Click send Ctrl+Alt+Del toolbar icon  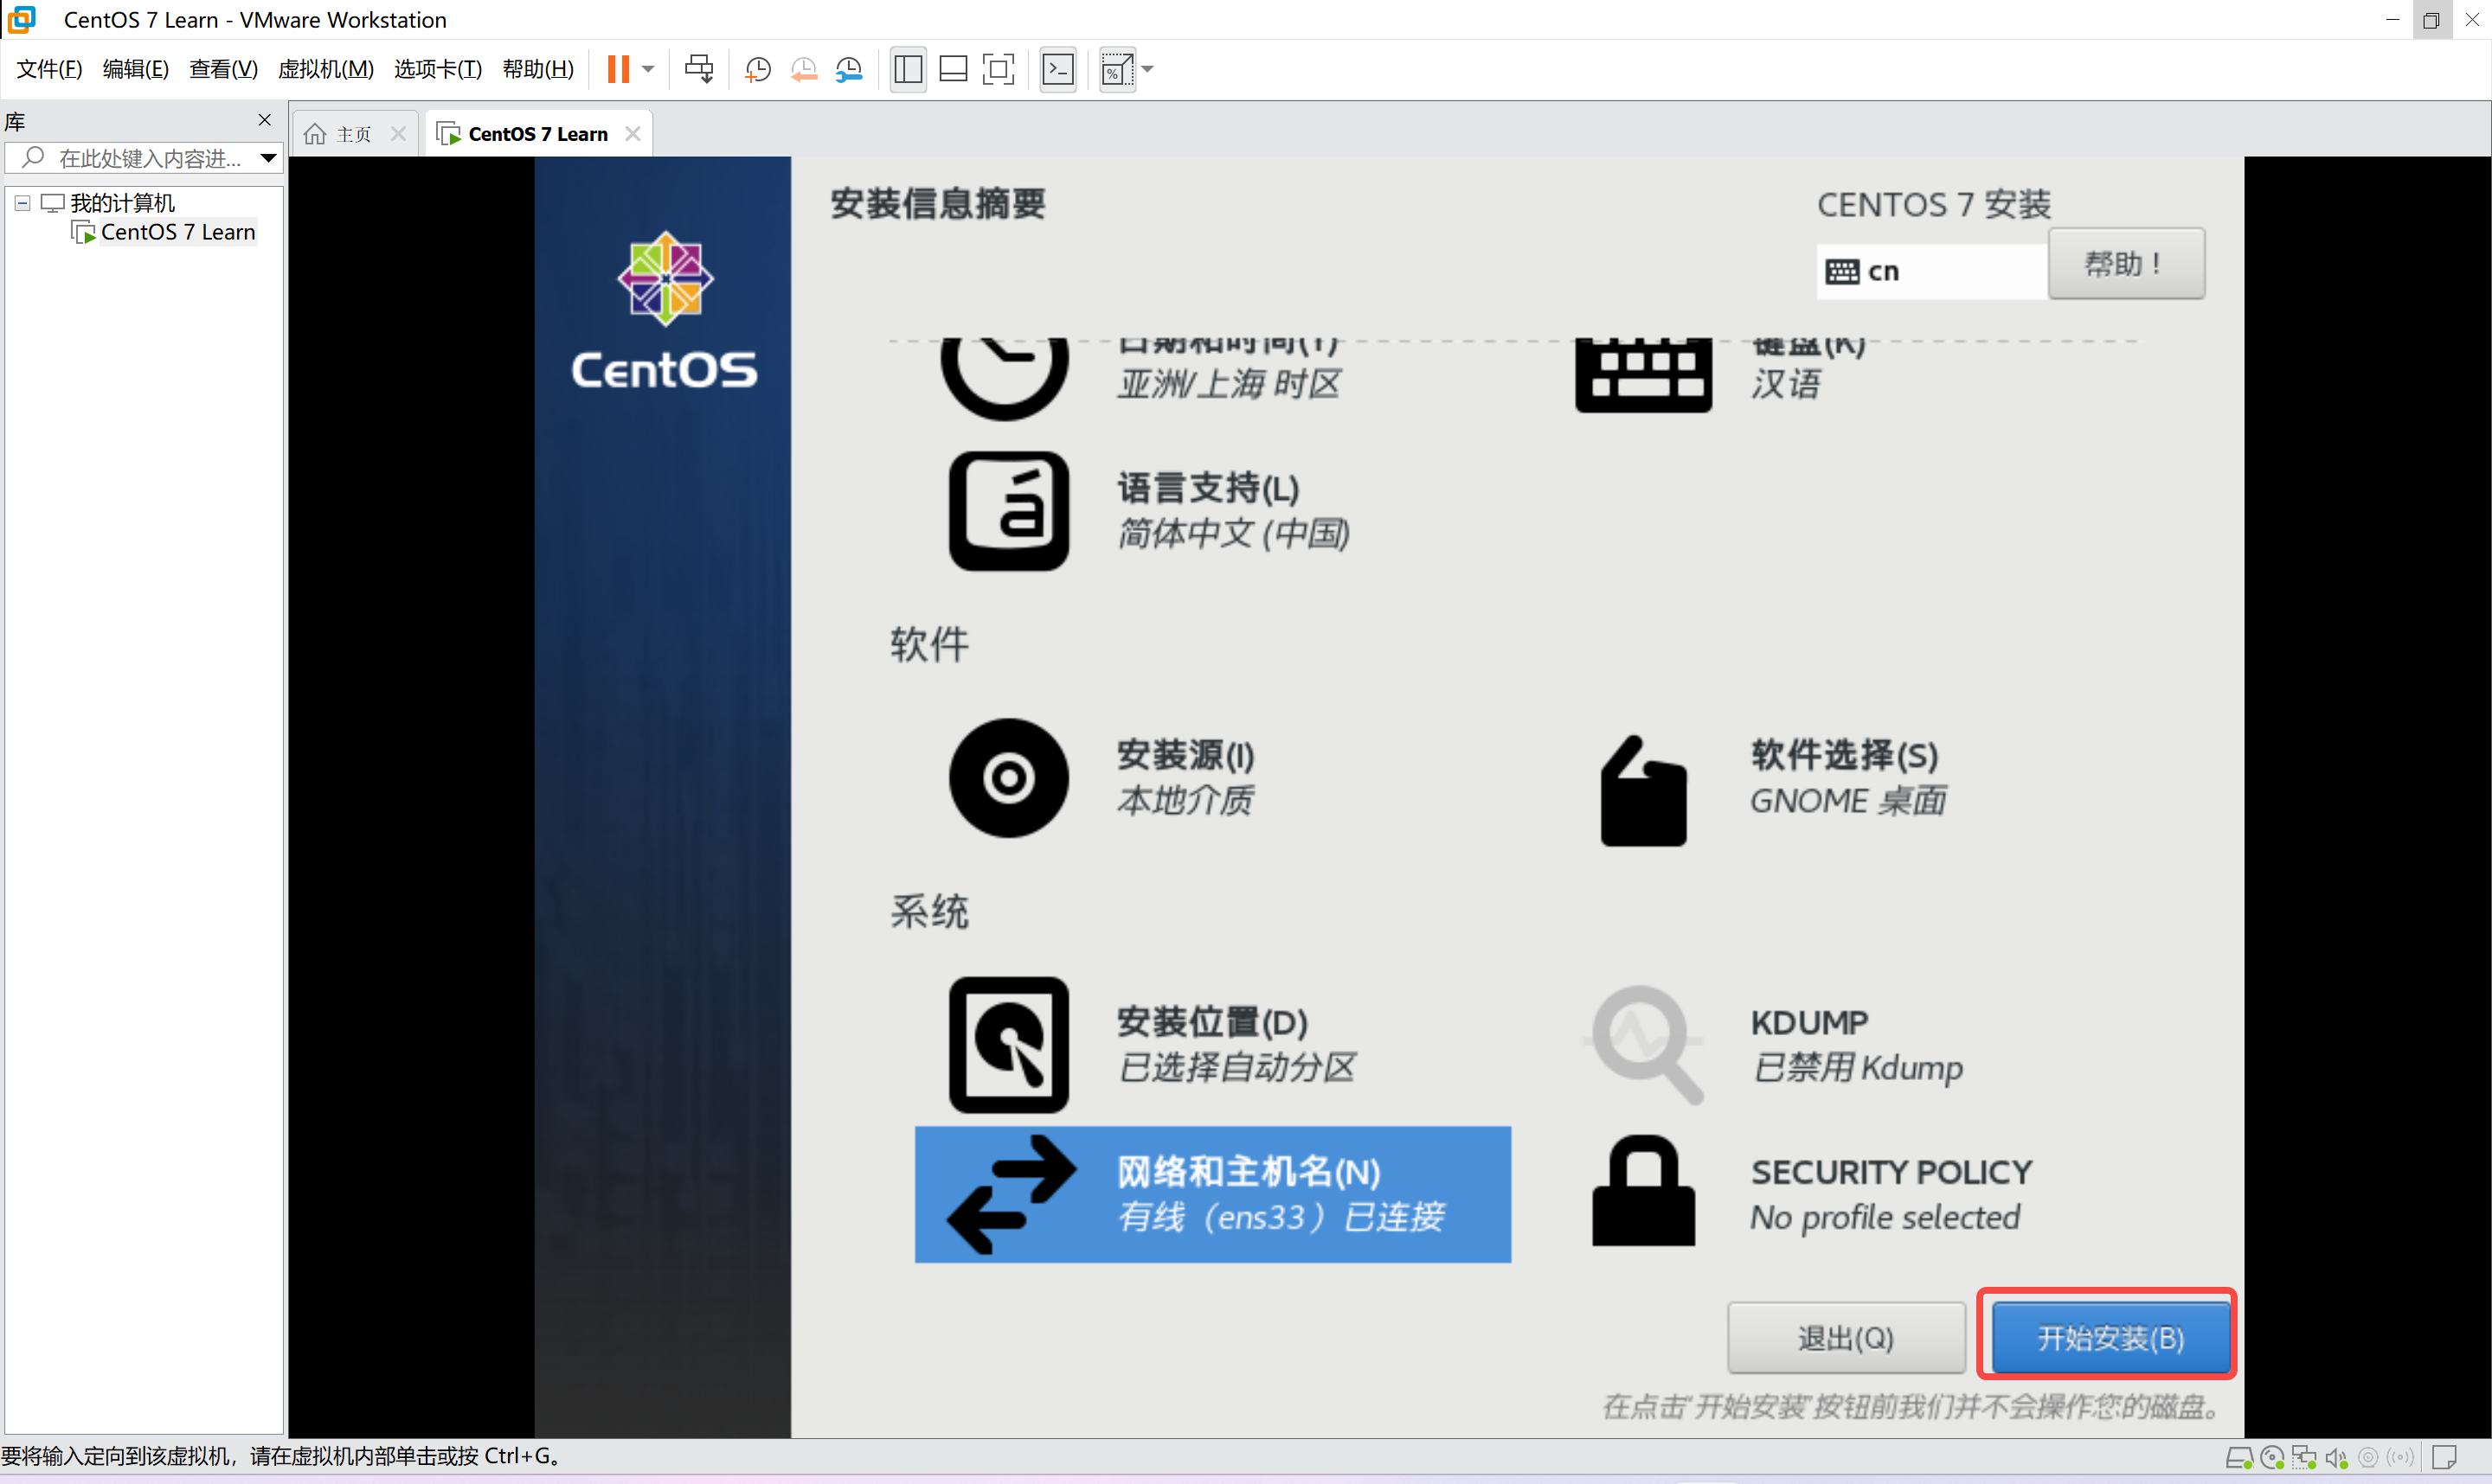pyautogui.click(x=699, y=69)
